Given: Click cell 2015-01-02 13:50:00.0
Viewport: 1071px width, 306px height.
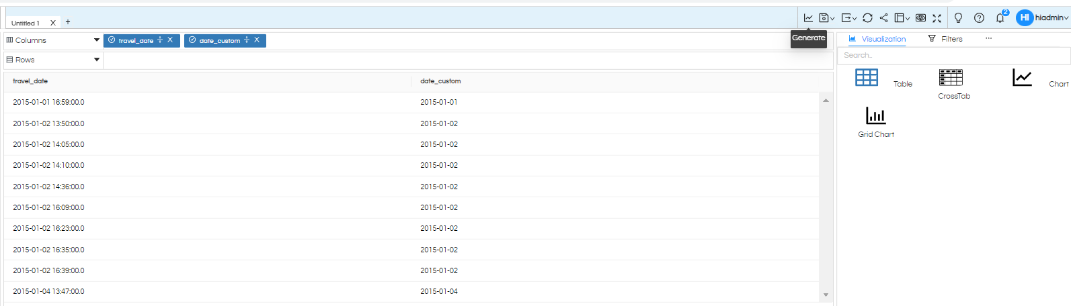Looking at the screenshot, I should click(x=48, y=124).
